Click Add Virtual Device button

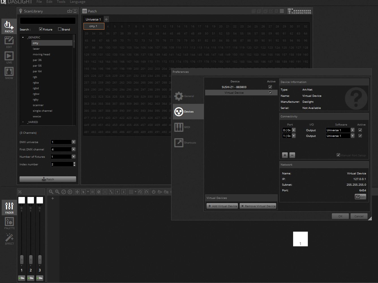pyautogui.click(x=222, y=206)
